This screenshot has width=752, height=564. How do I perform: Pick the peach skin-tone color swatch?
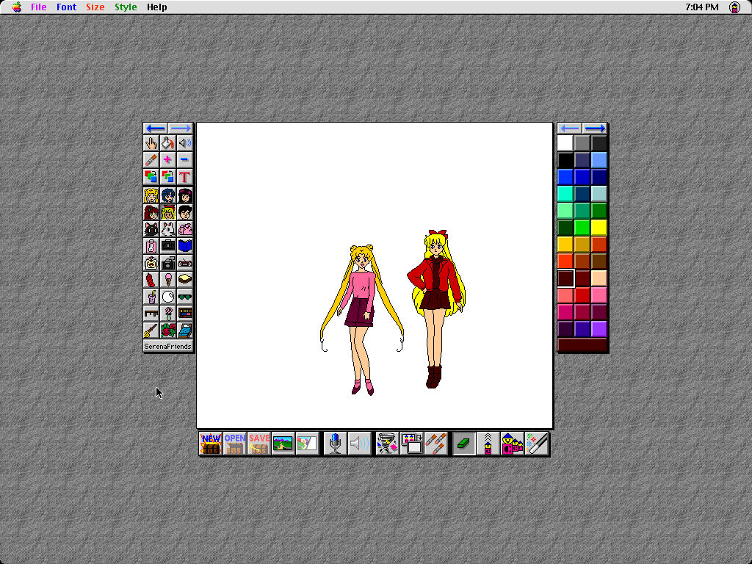click(x=599, y=278)
